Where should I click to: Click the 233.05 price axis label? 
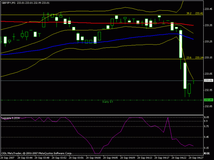coord(209,74)
